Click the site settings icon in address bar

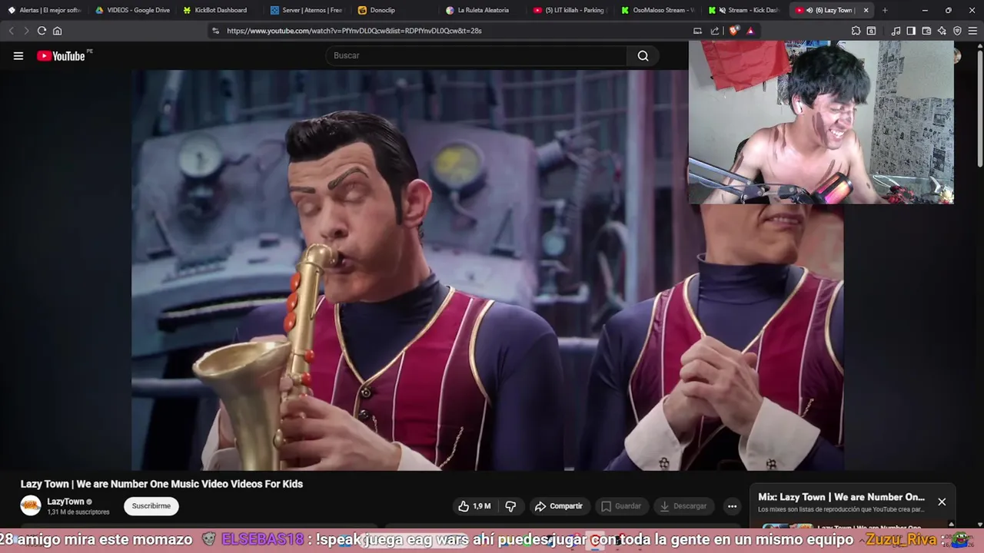215,31
